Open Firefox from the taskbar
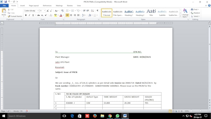211x119 pixels. point(95,116)
